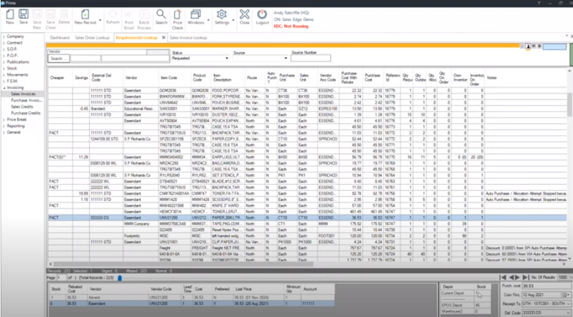Select the Advent vendor row

click(192, 297)
